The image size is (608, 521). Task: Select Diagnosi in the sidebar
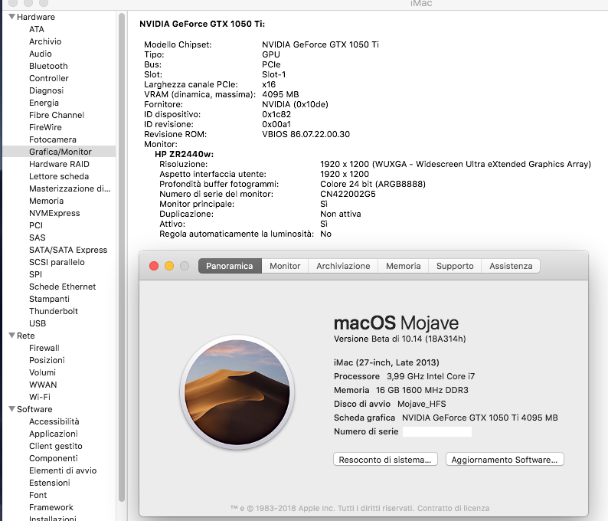click(x=46, y=90)
